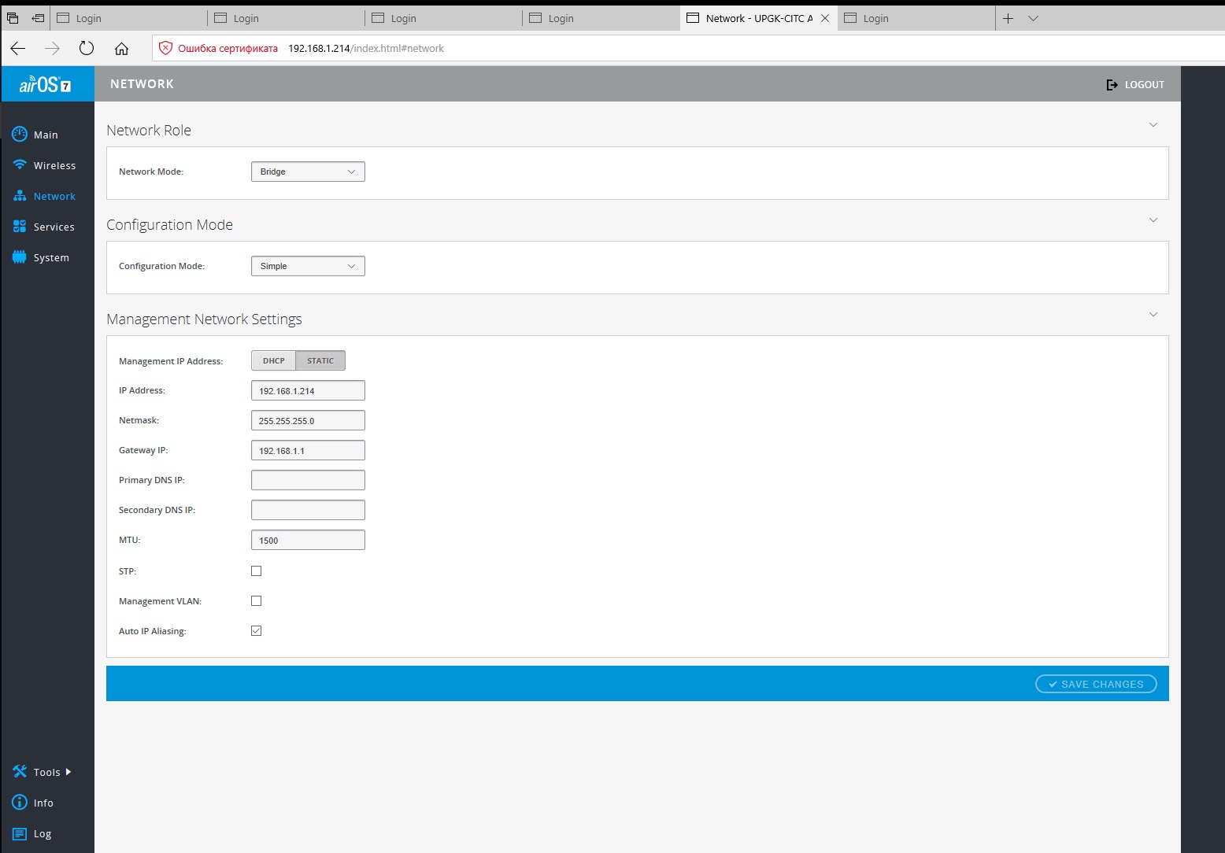
Task: Click the Primary DNS IP field
Action: tap(308, 480)
